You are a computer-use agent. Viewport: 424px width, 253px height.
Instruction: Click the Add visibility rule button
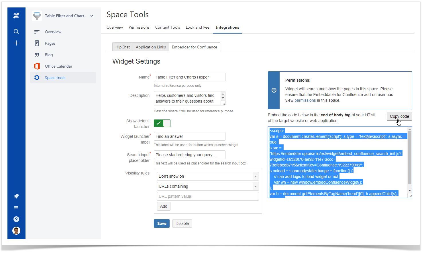click(164, 206)
